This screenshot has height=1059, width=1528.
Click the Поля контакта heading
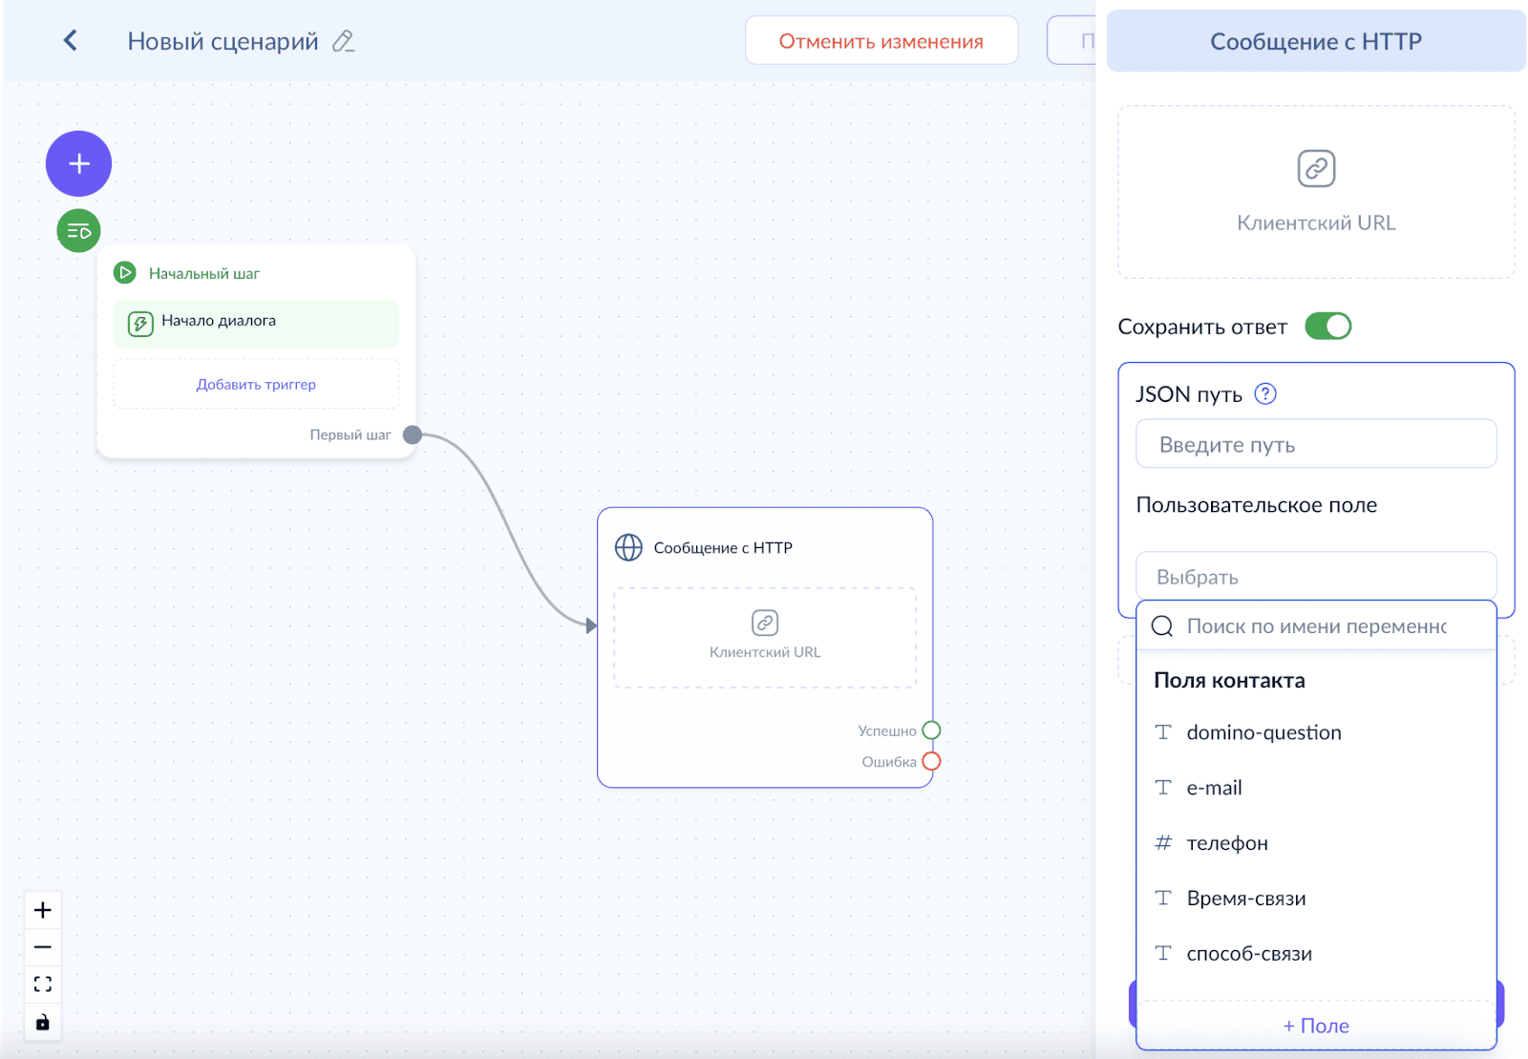click(x=1229, y=680)
